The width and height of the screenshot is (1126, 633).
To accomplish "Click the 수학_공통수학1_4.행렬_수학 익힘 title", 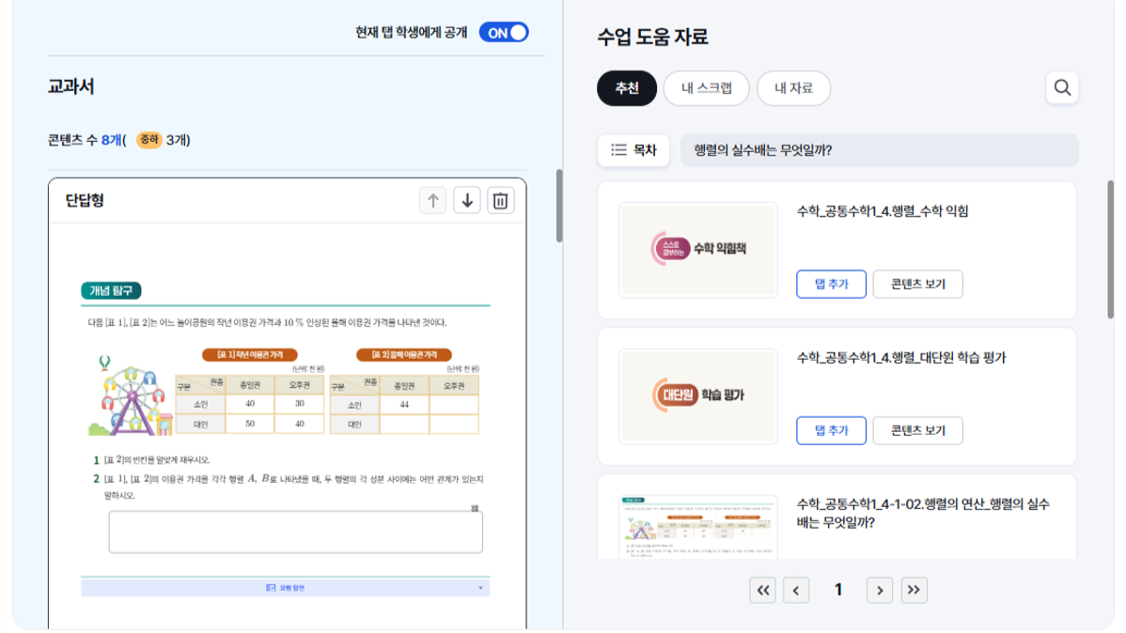I will point(883,211).
